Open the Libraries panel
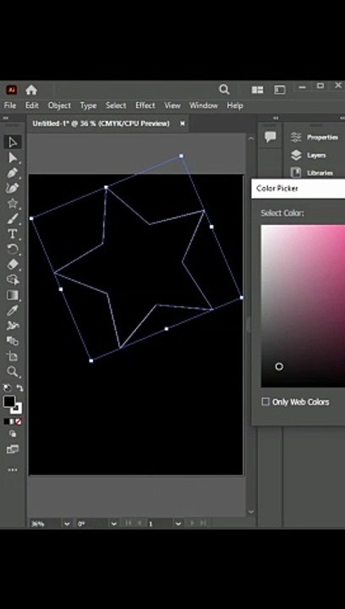 tap(312, 173)
